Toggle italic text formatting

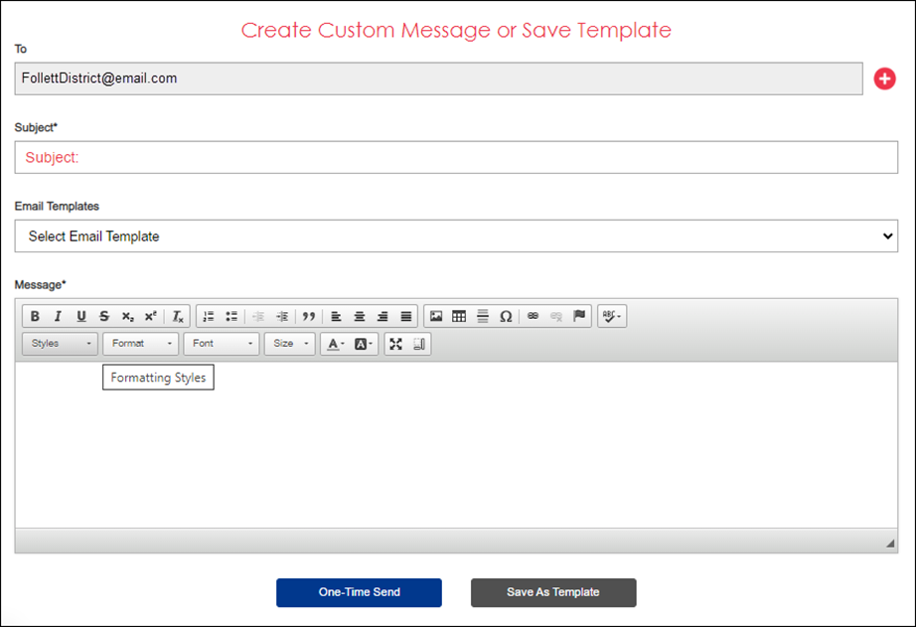[x=58, y=317]
